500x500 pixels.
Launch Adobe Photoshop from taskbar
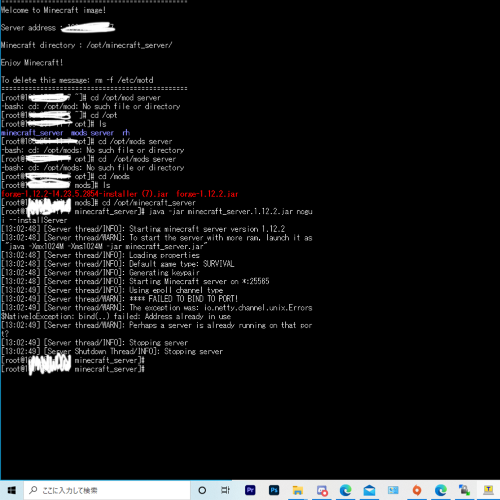[x=274, y=490]
